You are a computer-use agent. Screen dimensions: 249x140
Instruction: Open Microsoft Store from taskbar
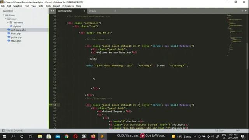coord(49,136)
